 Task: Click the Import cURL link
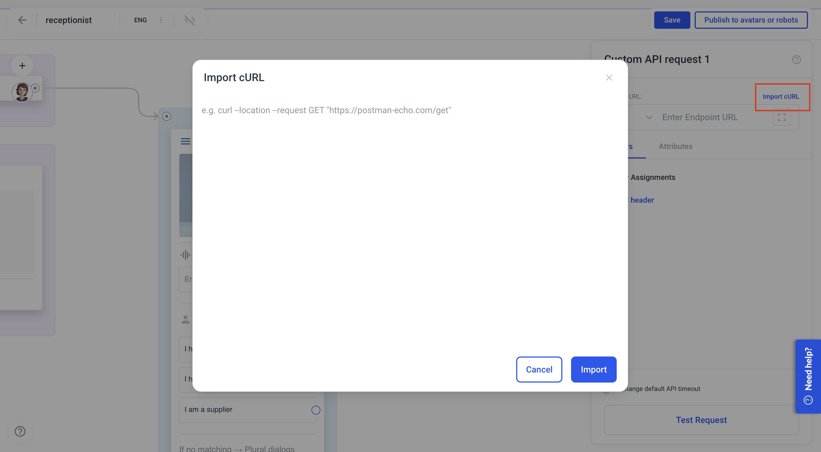(781, 96)
